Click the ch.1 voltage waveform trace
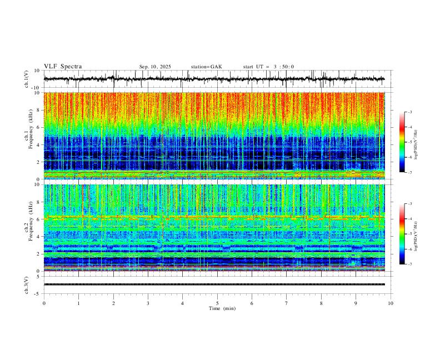Image resolution: width=440 pixels, height=340 pixels. point(214,79)
